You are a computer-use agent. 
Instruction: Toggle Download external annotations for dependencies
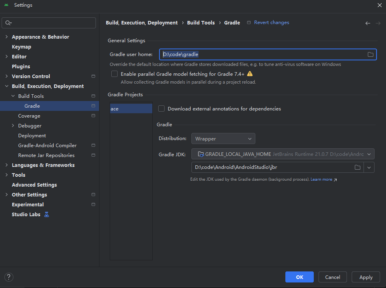coord(161,108)
